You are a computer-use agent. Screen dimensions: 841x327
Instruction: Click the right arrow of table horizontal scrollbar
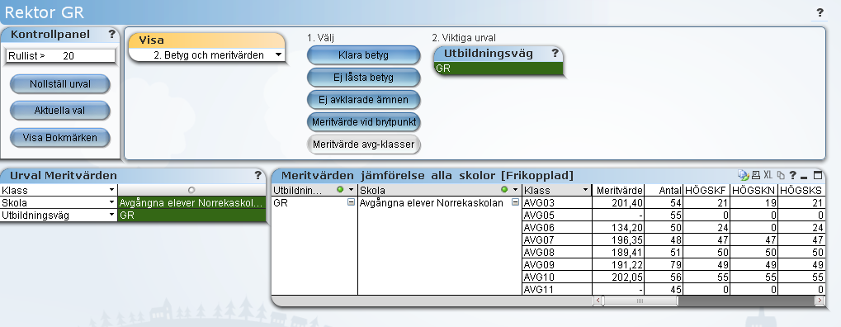820,301
